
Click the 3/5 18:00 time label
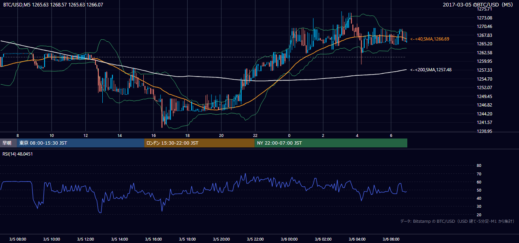coord(187,239)
